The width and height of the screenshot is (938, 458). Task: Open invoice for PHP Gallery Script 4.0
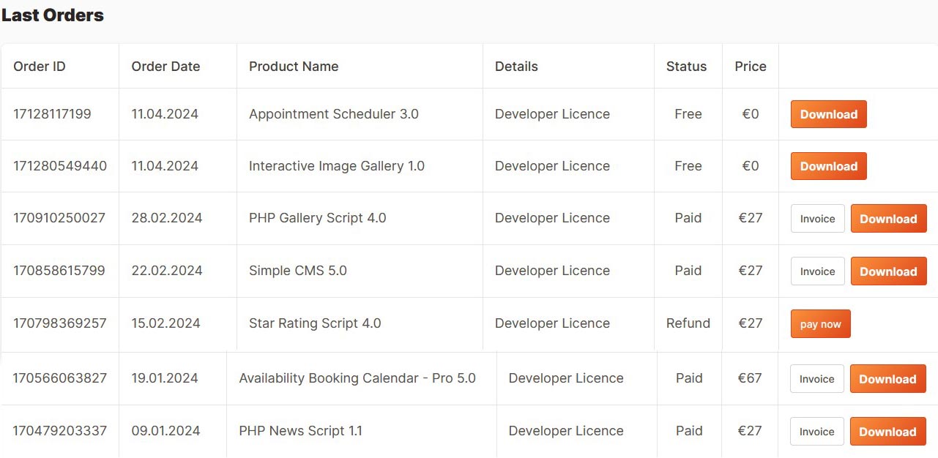pos(817,219)
